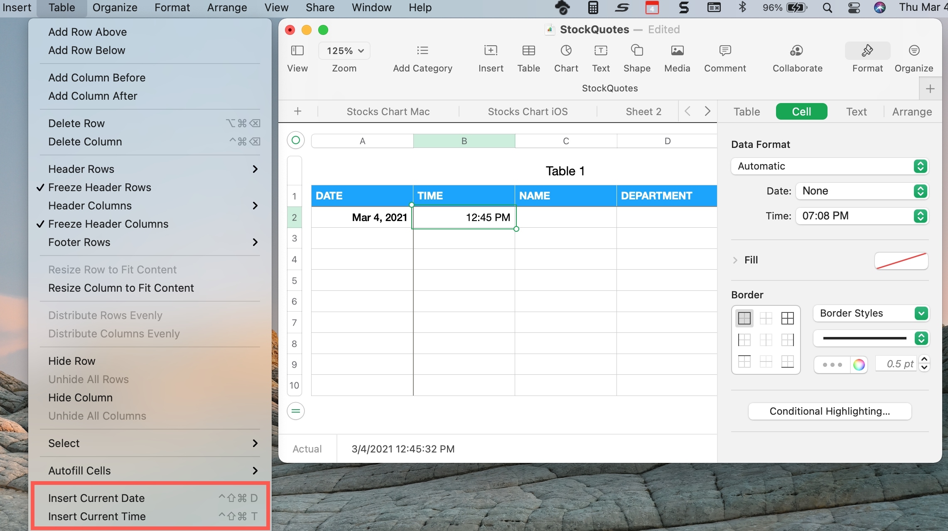This screenshot has width=948, height=531.
Task: Increase border width stepper up
Action: [x=924, y=360]
